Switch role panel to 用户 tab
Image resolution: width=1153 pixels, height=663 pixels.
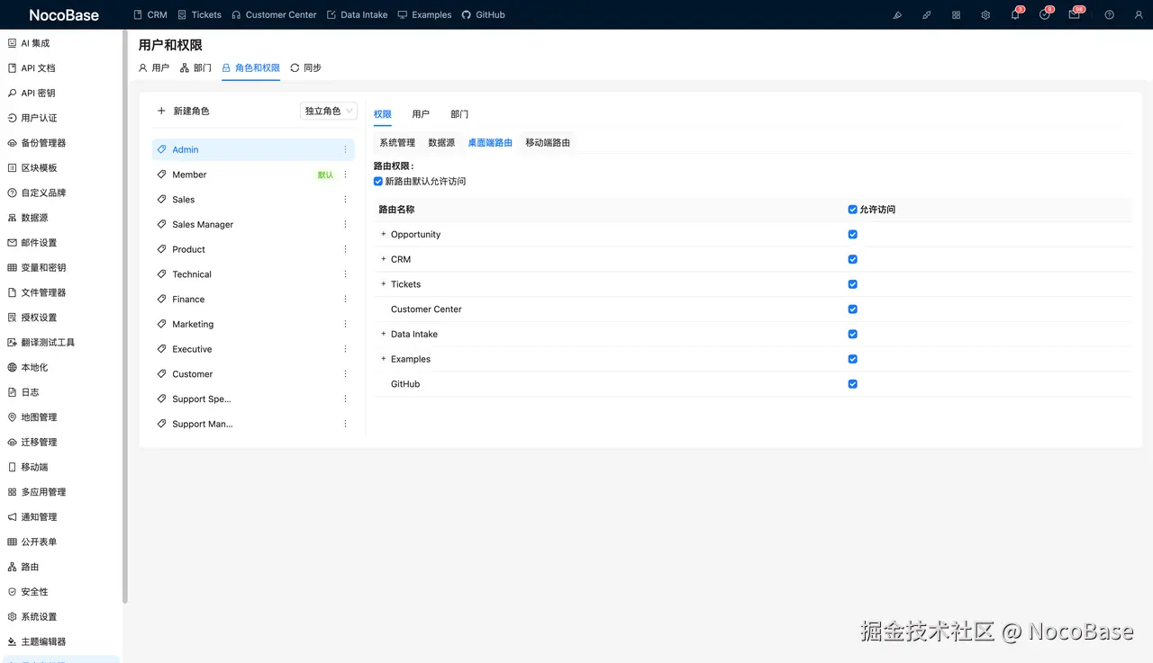[x=421, y=114]
